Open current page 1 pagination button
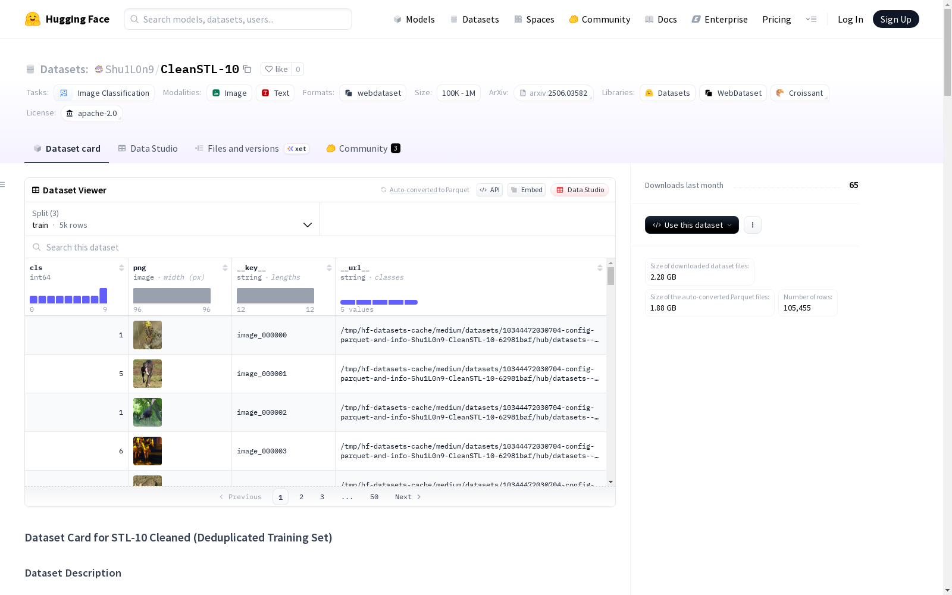This screenshot has height=595, width=952. pyautogui.click(x=281, y=497)
